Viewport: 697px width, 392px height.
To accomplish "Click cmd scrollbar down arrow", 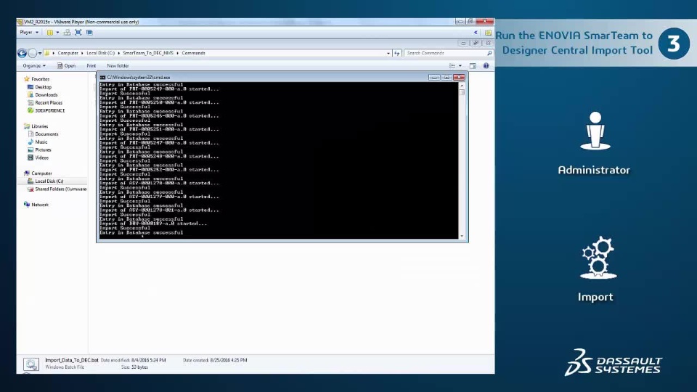I will point(462,236).
